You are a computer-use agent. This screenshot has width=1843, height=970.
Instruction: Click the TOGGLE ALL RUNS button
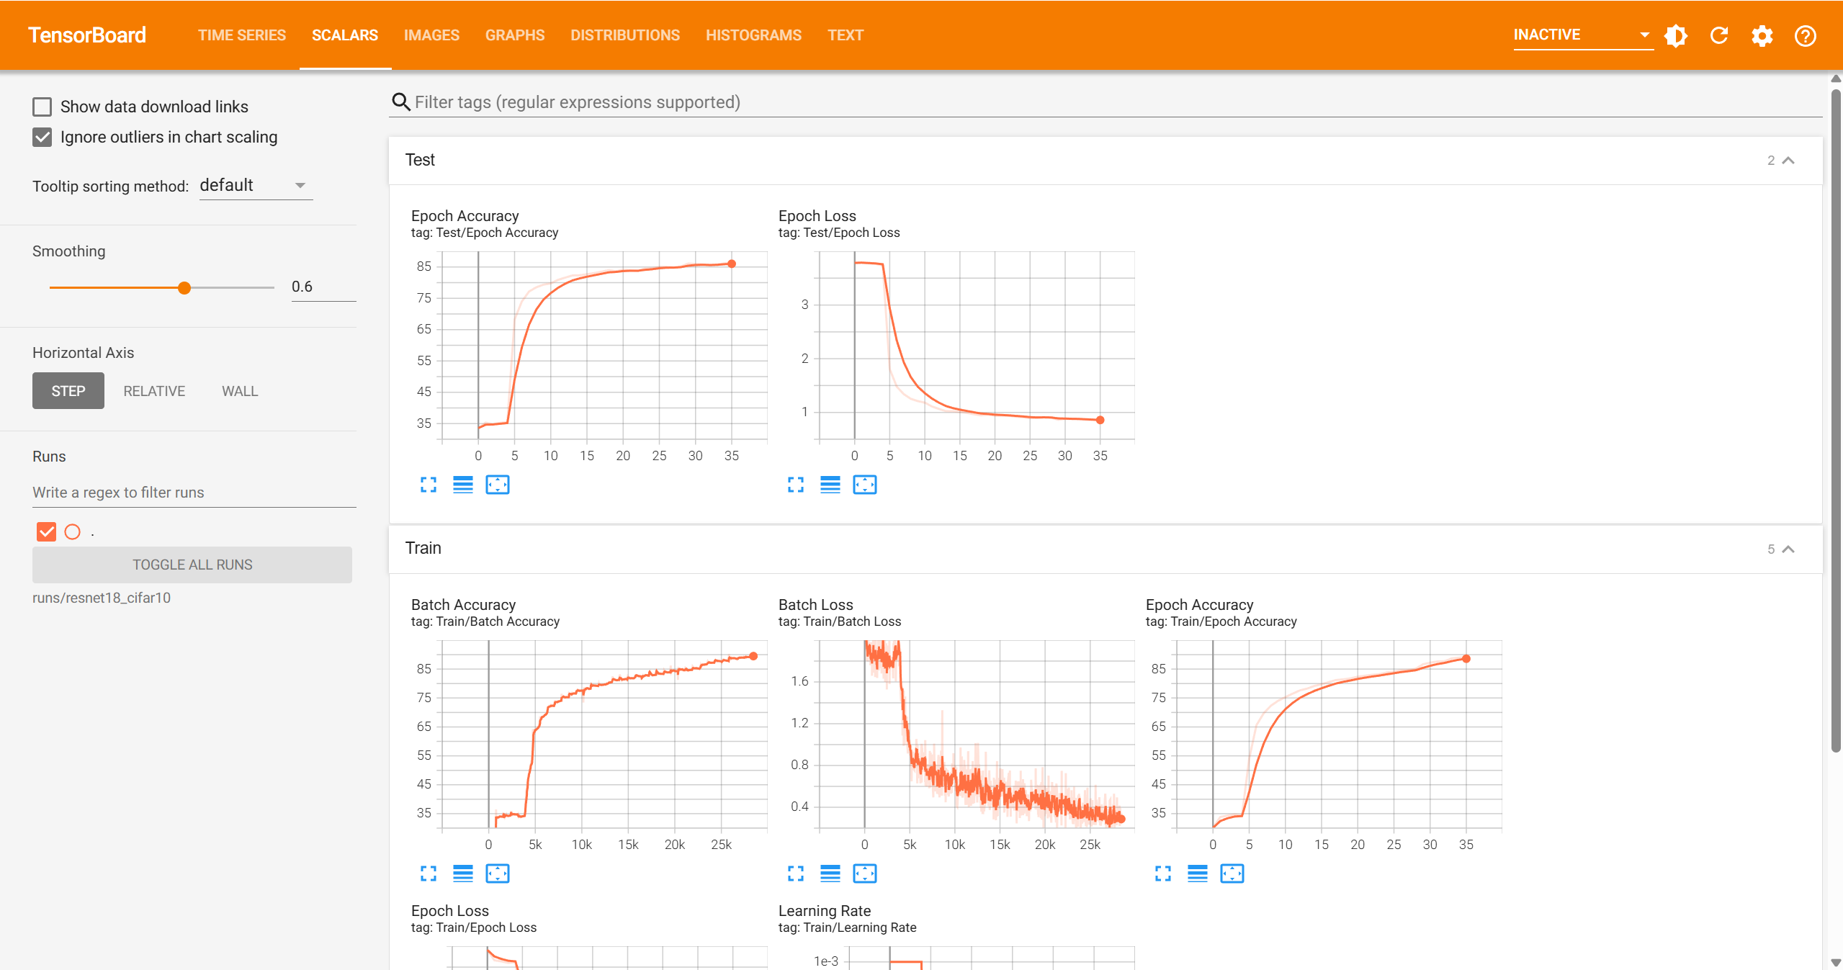coord(192,565)
